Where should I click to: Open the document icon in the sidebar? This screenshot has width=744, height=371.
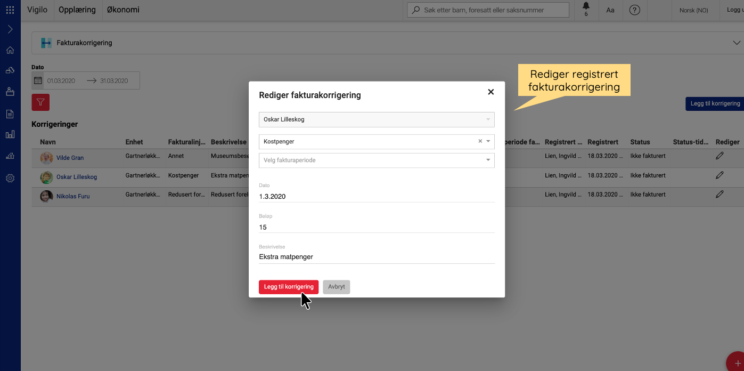(10, 114)
